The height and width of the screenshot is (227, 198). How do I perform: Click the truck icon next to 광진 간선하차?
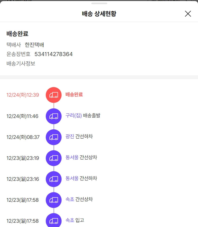pyautogui.click(x=54, y=137)
